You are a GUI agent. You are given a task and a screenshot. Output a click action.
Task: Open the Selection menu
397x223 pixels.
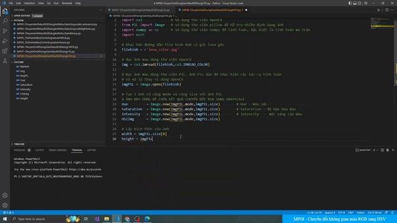(x=29, y=3)
